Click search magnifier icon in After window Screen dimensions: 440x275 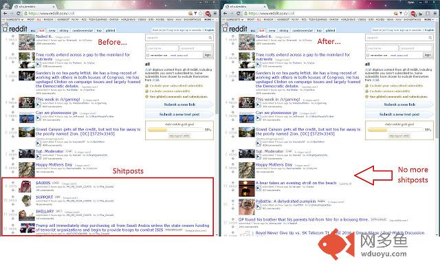tap(430, 38)
